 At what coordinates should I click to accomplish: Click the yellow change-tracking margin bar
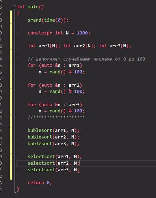click(11, 95)
